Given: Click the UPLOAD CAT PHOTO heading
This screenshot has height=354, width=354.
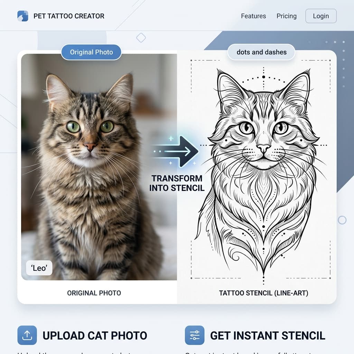Looking at the screenshot, I should [95, 335].
